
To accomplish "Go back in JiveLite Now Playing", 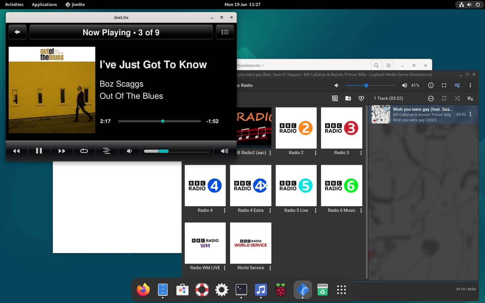I will (x=17, y=32).
